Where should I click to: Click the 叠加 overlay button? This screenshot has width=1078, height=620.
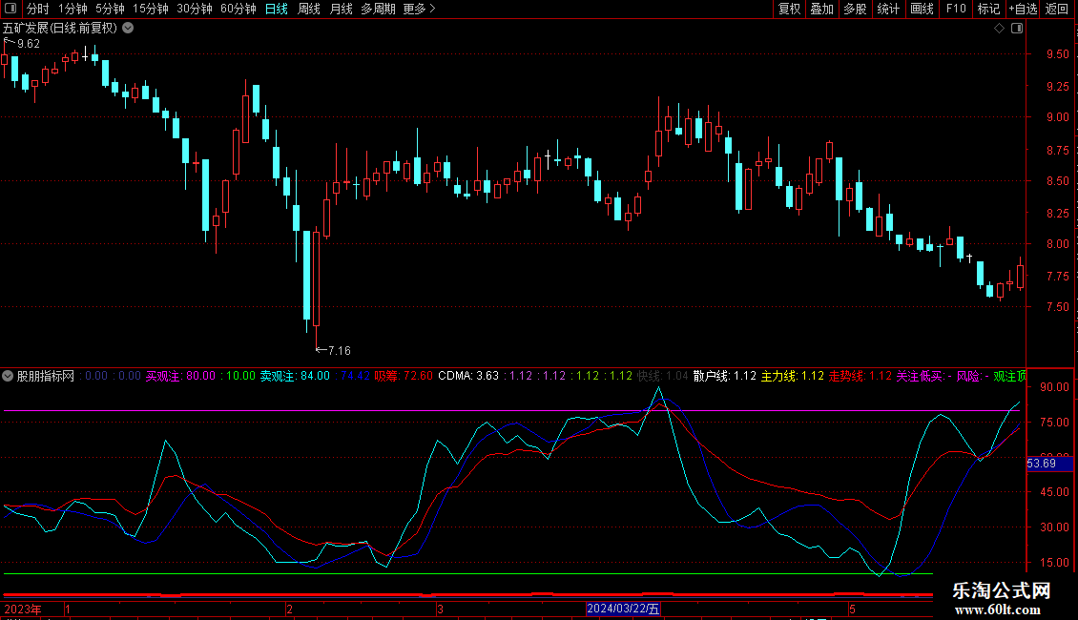pyautogui.click(x=821, y=9)
